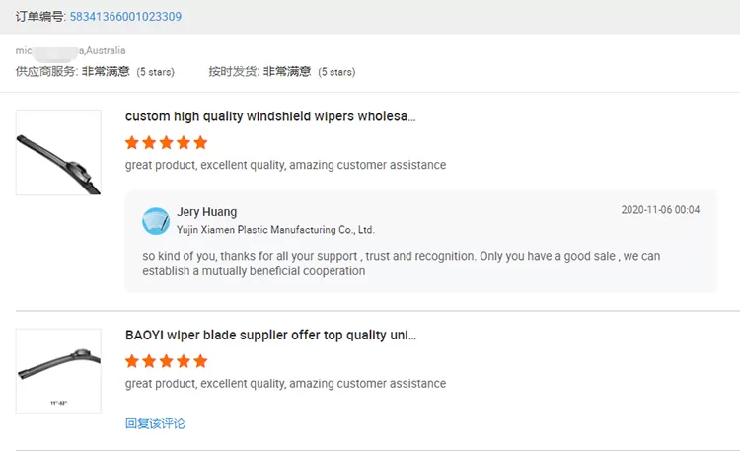
Task: Click fifth star of first product rating
Action: tap(200, 142)
